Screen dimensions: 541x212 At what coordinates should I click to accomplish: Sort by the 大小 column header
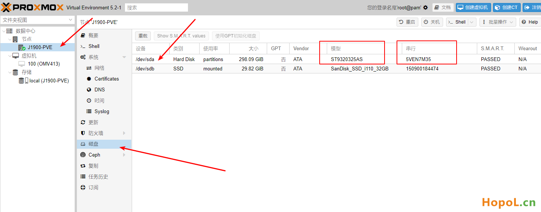(248, 49)
